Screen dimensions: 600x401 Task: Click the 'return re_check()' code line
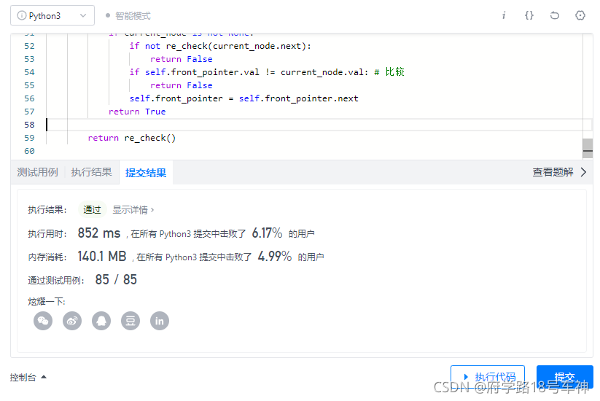(x=132, y=138)
